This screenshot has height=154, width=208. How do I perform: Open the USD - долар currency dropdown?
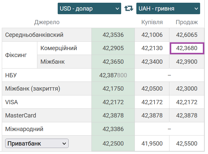[89, 8]
